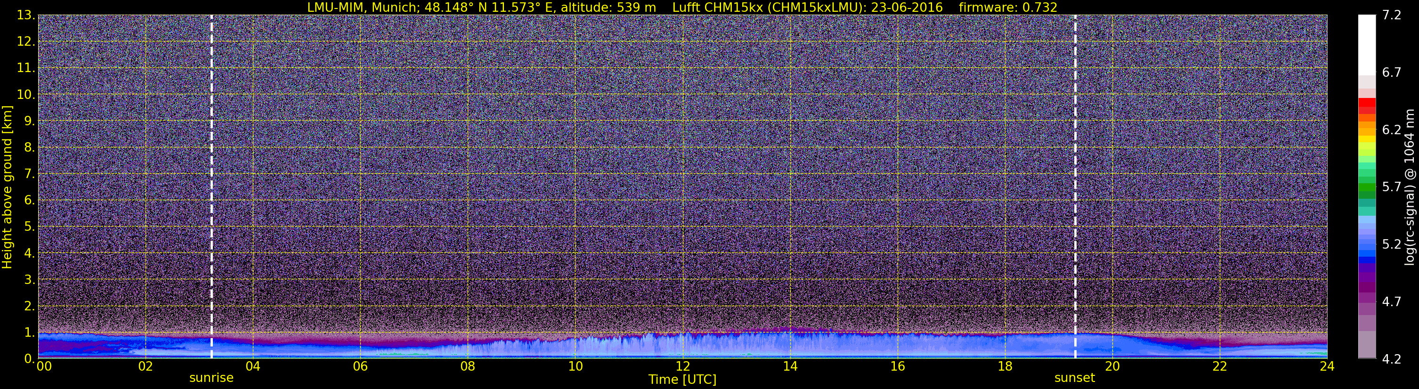Click the height axis tick '11.'
Image resolution: width=1419 pixels, height=389 pixels.
pyautogui.click(x=25, y=68)
